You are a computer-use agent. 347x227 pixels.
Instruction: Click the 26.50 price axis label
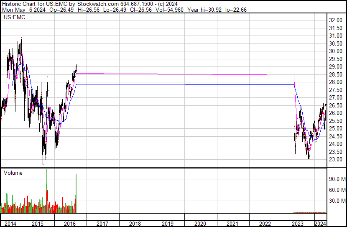click(336, 105)
